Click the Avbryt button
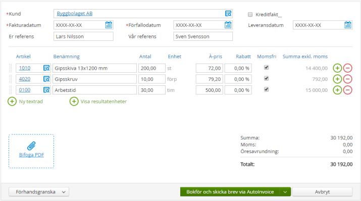Viewport: 361px width, 201px height. pyautogui.click(x=322, y=192)
